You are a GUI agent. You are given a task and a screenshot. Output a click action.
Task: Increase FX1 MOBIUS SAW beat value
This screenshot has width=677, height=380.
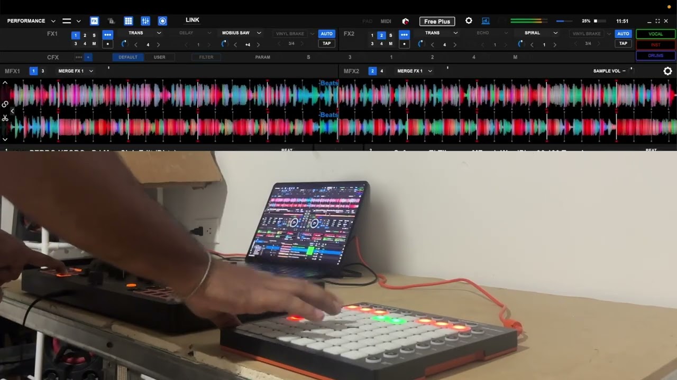pyautogui.click(x=258, y=45)
